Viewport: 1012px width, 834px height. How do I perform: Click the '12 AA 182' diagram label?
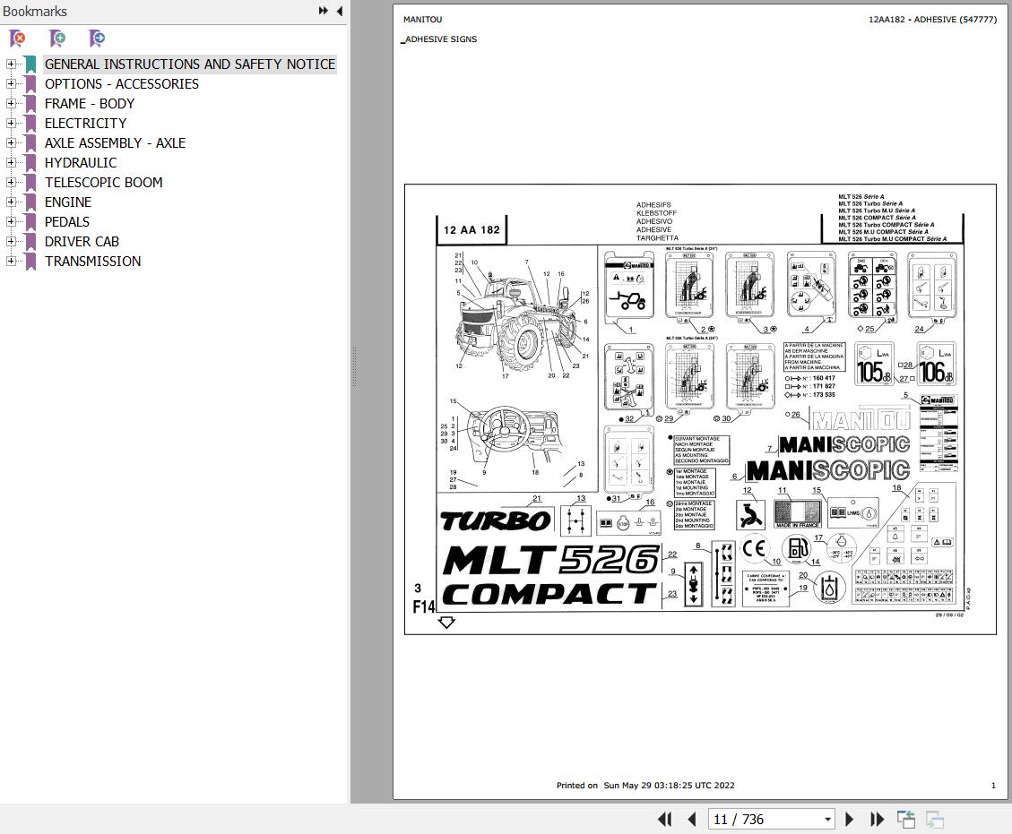coord(471,229)
